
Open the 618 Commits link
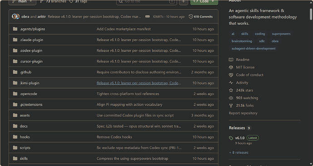[x=201, y=17]
